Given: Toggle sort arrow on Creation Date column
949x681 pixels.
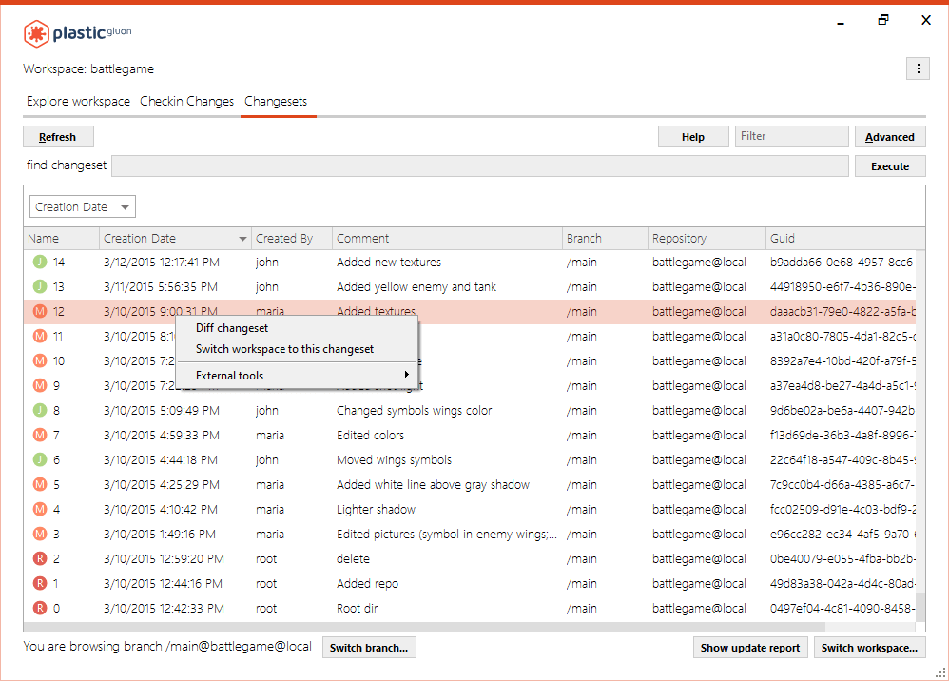Looking at the screenshot, I should (242, 239).
